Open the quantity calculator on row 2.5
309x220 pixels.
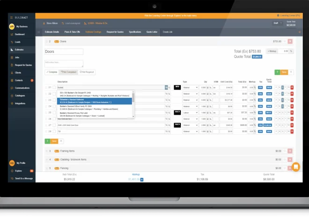tap(207, 113)
